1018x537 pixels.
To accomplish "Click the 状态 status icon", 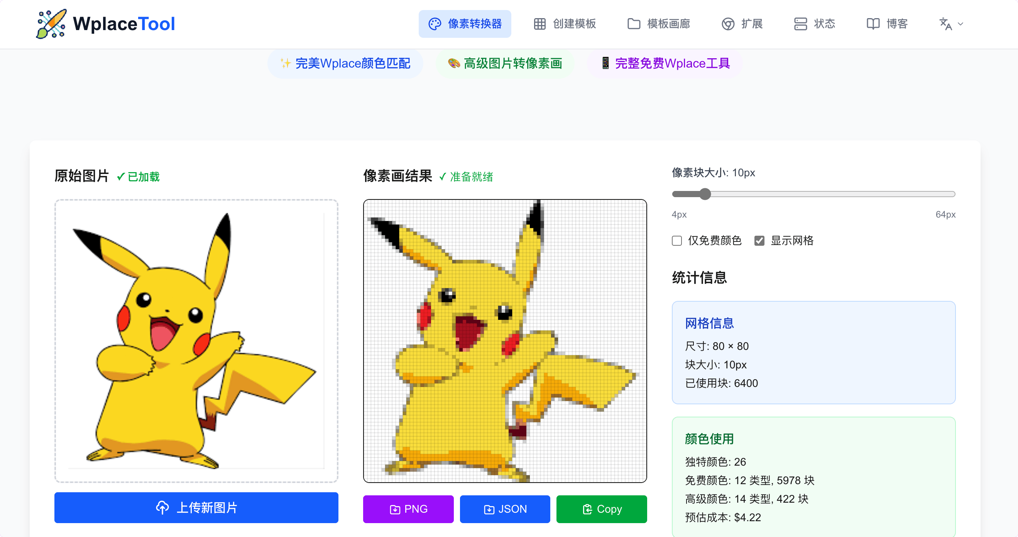I will (801, 24).
